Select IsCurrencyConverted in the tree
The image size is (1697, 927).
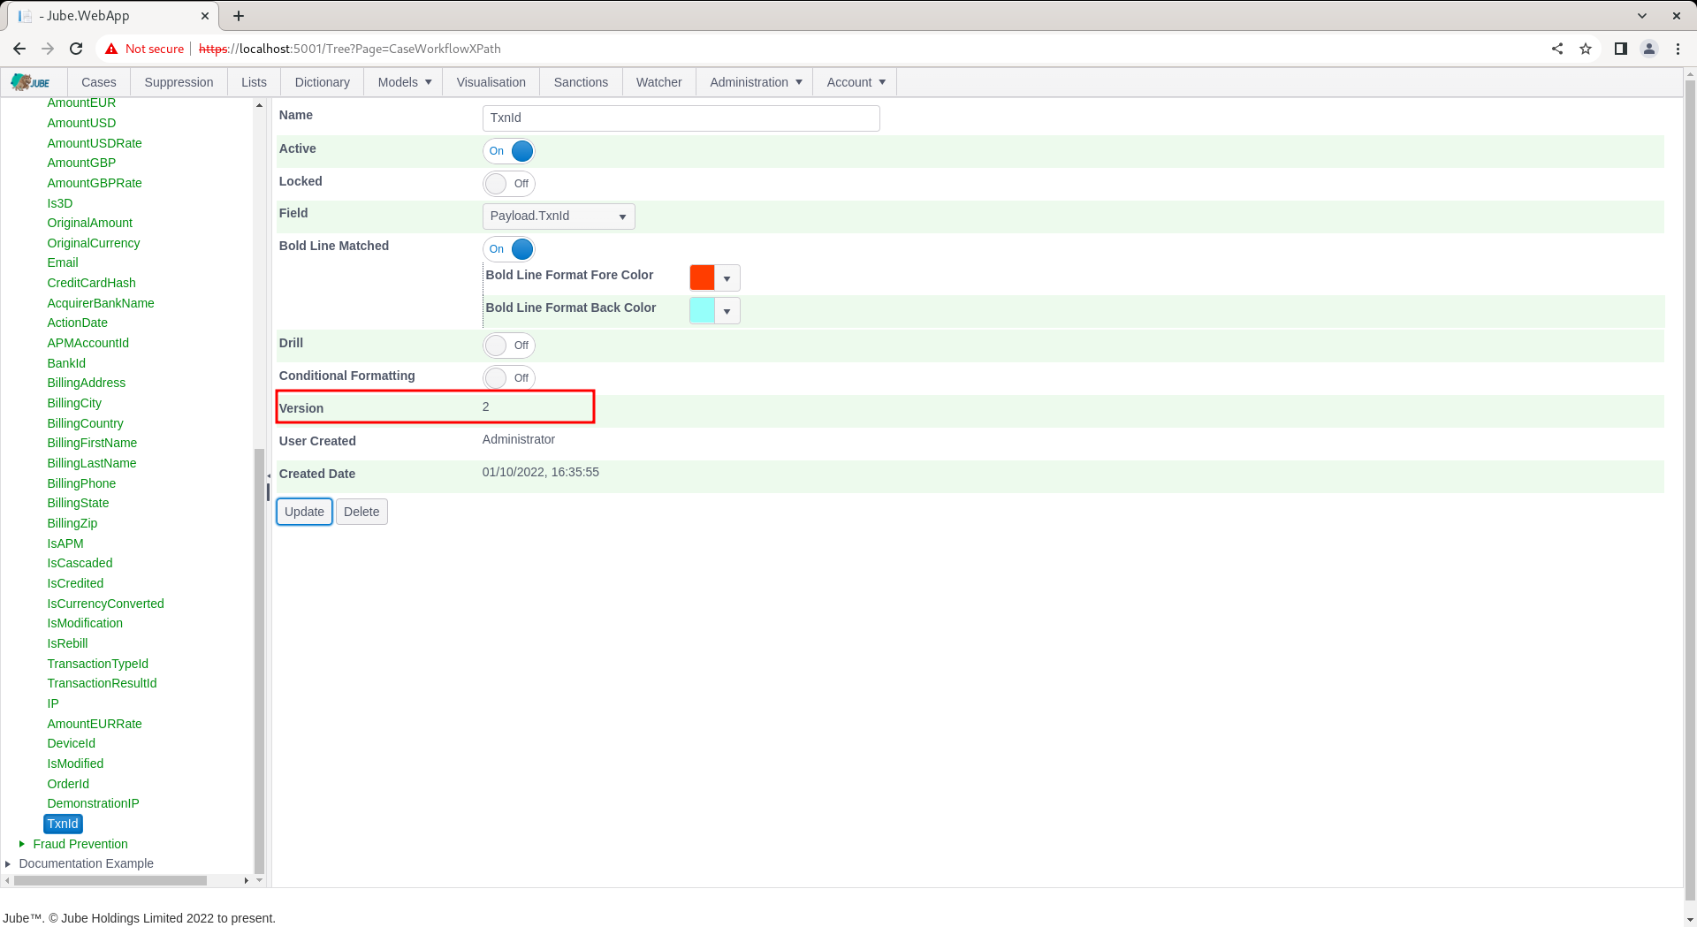click(x=106, y=604)
